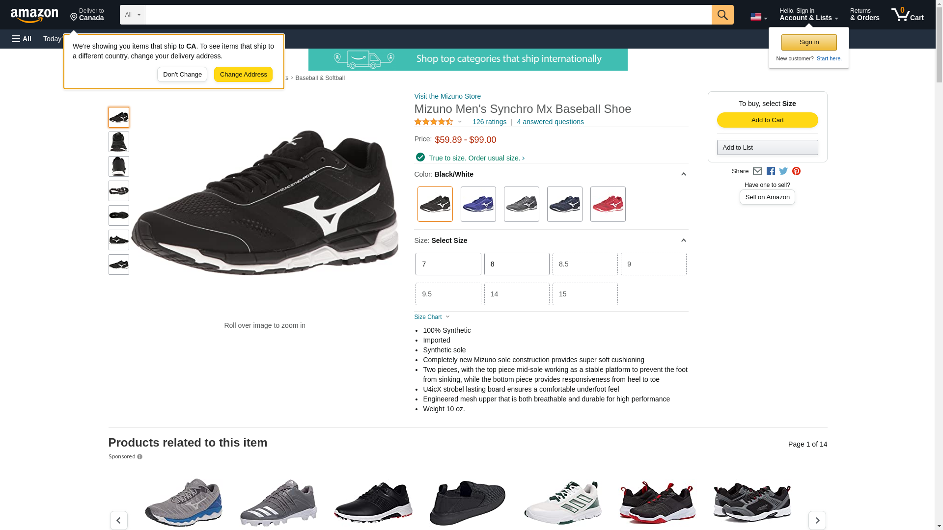Viewport: 943px width, 530px height.
Task: Click next arrow in related products carousel
Action: (x=817, y=520)
